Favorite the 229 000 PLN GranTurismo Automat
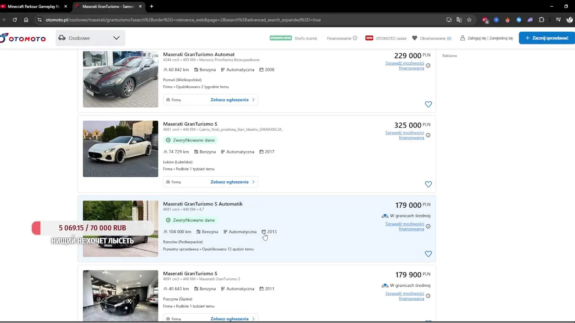The height and width of the screenshot is (323, 575). pyautogui.click(x=428, y=104)
